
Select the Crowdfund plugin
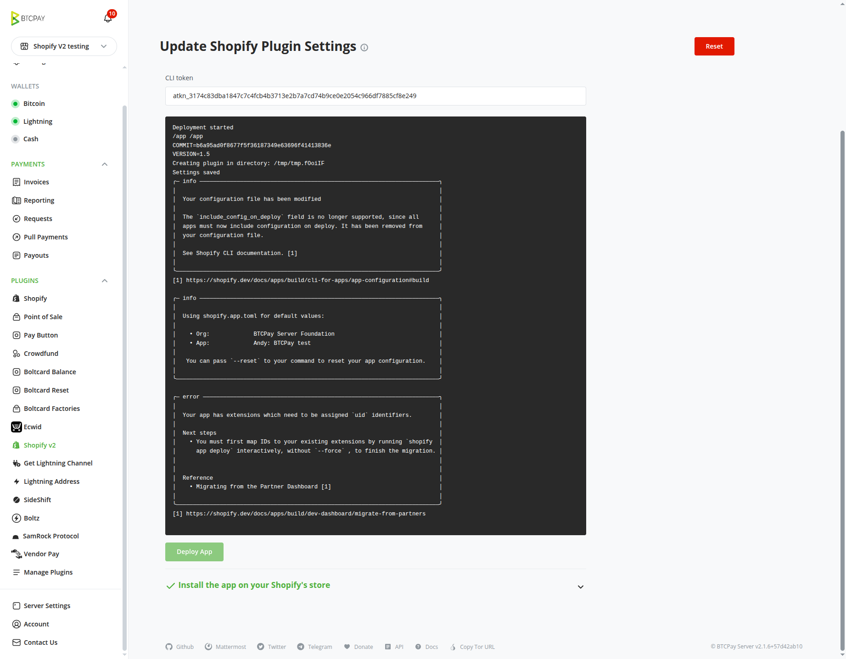tap(41, 353)
